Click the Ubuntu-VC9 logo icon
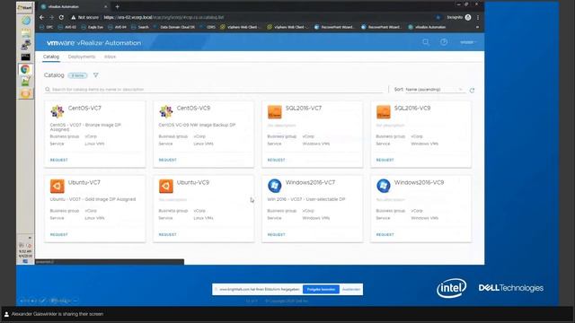Screen dimensions: 575x323 [165, 186]
